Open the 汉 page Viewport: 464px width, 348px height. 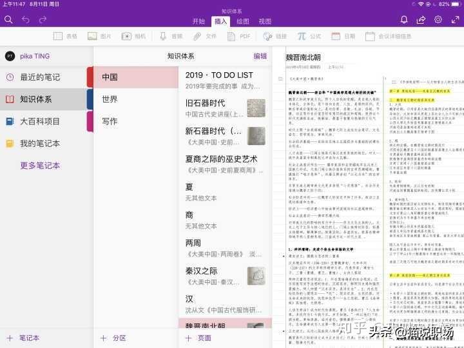pos(225,304)
